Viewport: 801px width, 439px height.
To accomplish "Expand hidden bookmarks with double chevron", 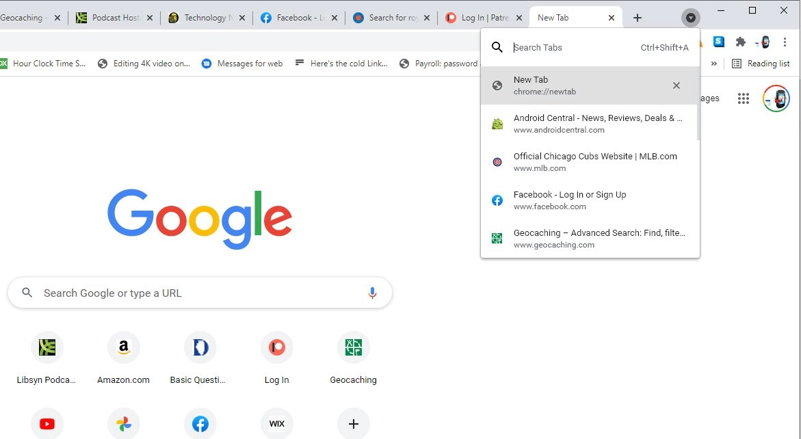I will coord(713,64).
